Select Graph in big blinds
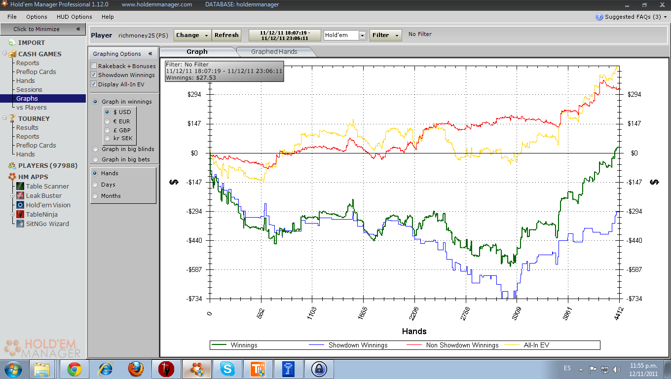Screen dimensions: 671x379 pos(96,149)
